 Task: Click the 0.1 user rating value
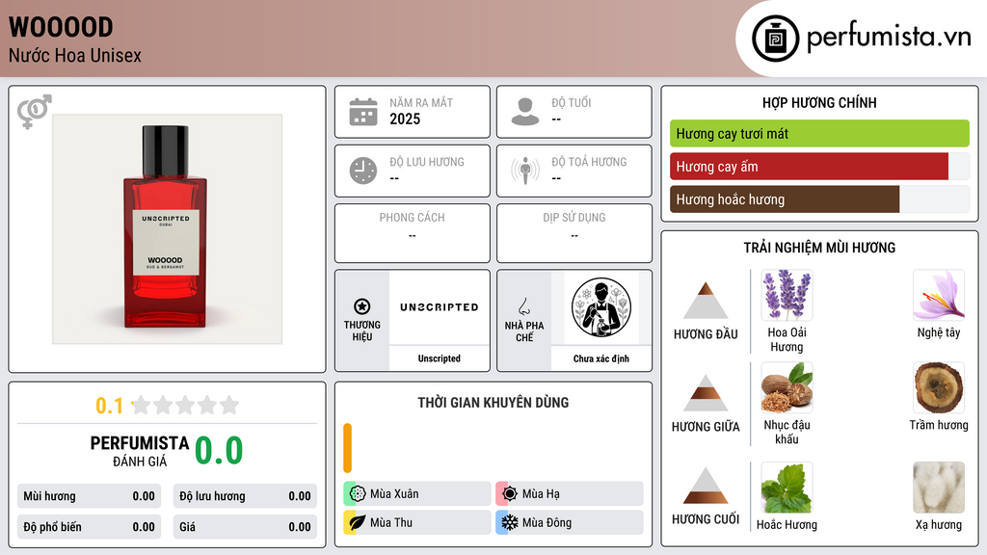[109, 406]
